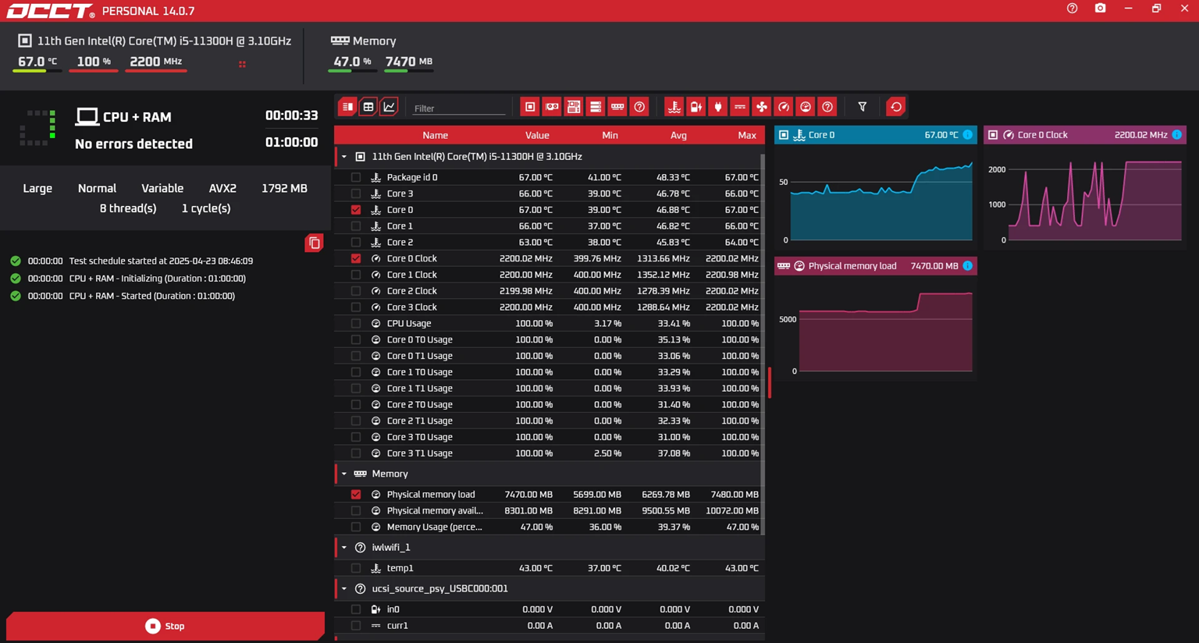This screenshot has width=1199, height=643.
Task: Toggle the GPU hardware filter icon
Action: point(552,107)
